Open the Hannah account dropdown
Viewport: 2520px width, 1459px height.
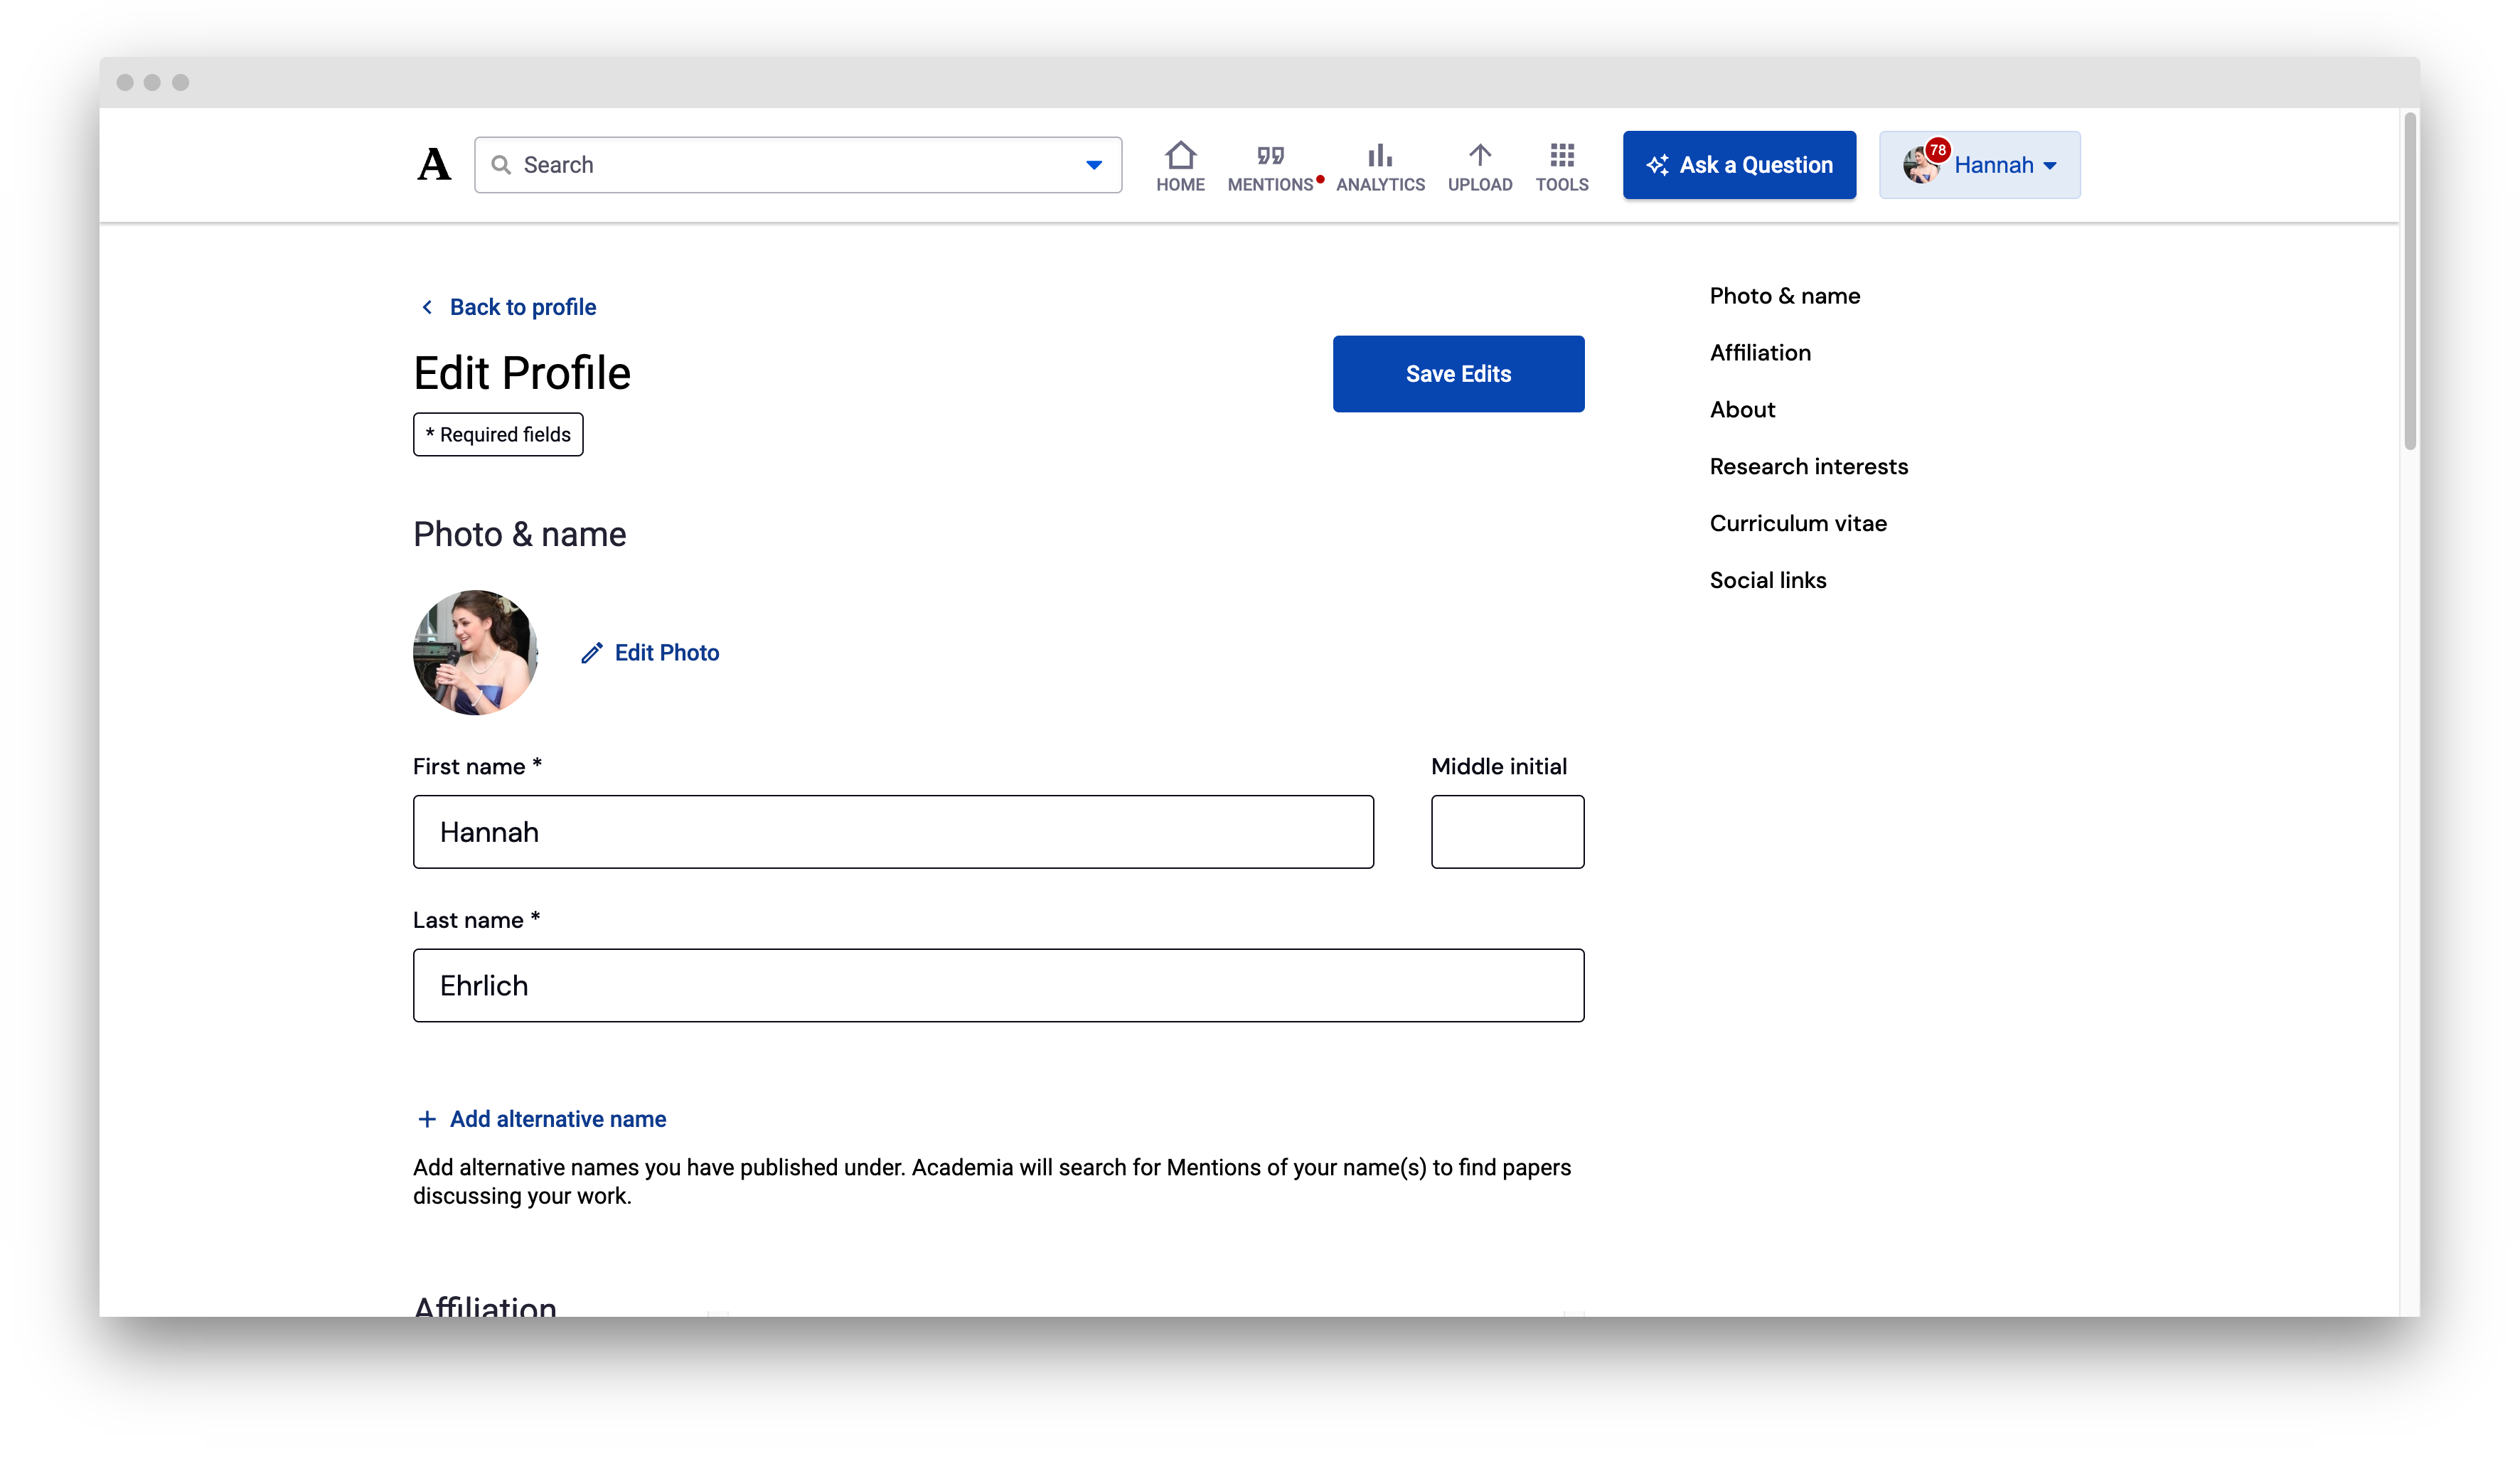pos(1979,165)
